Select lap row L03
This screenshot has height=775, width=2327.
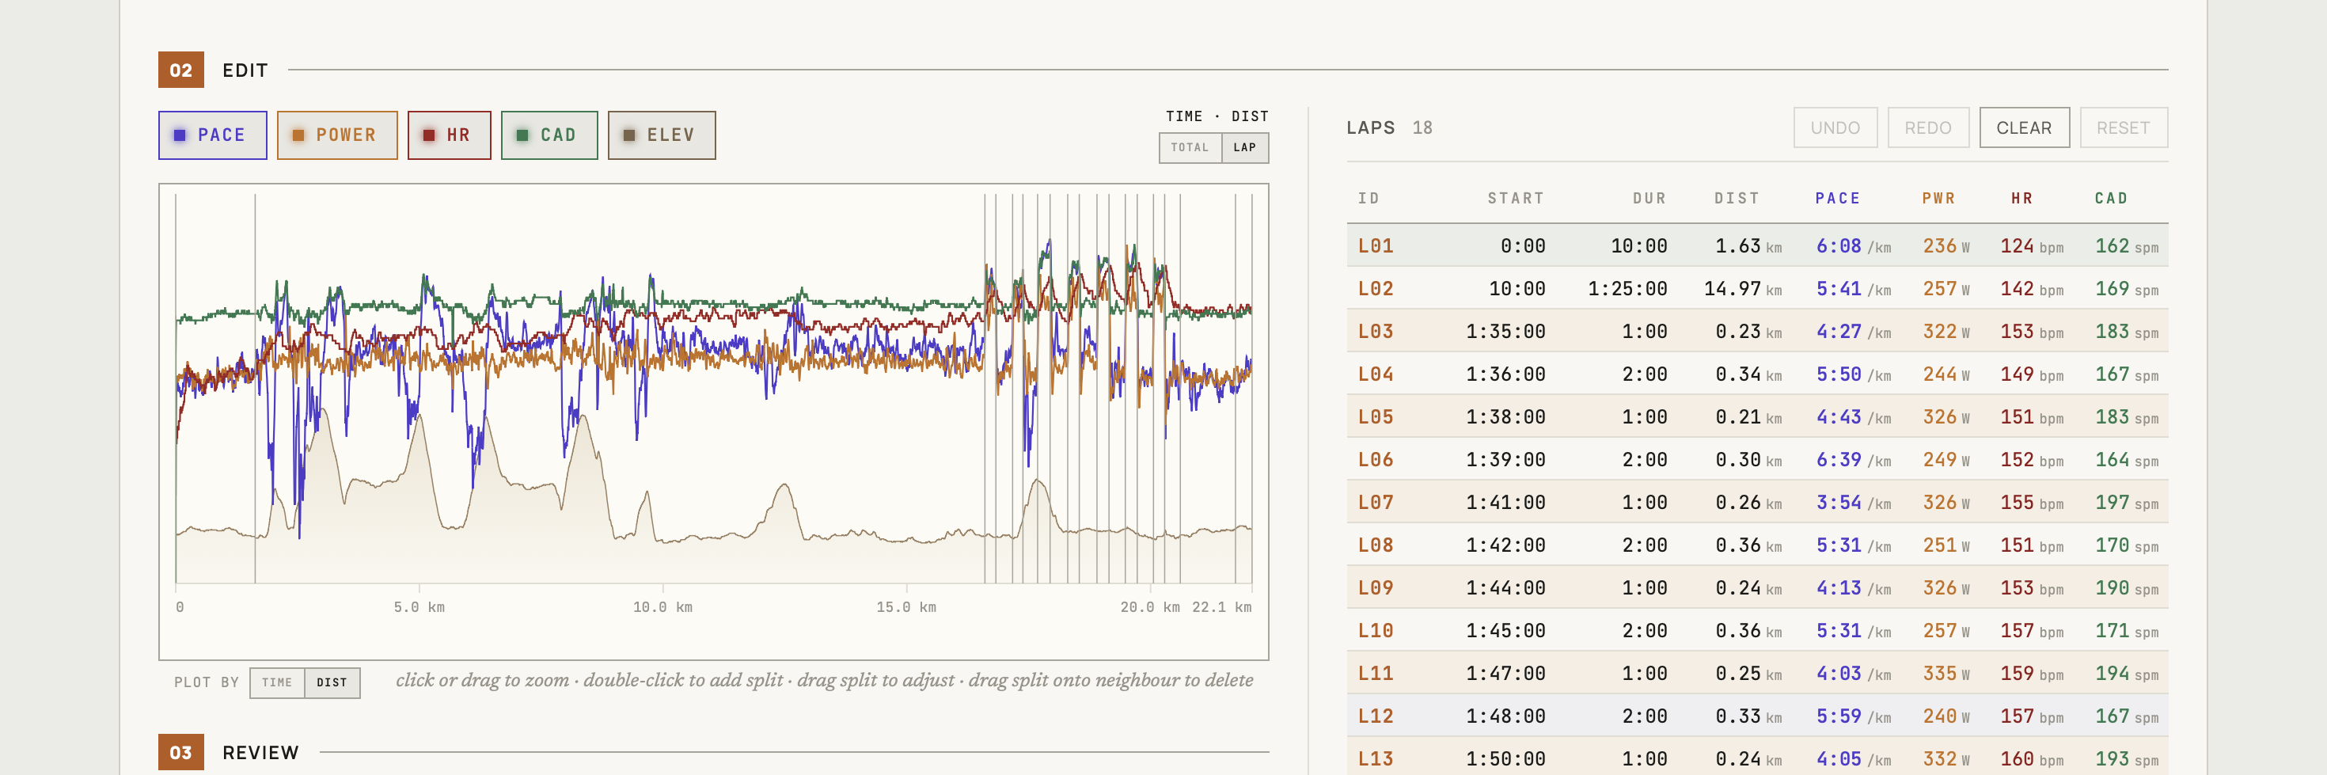tap(1757, 332)
